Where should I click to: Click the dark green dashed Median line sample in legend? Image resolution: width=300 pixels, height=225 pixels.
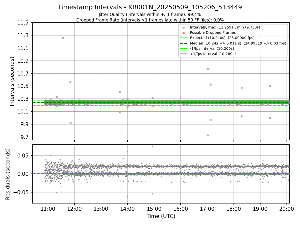pos(184,43)
